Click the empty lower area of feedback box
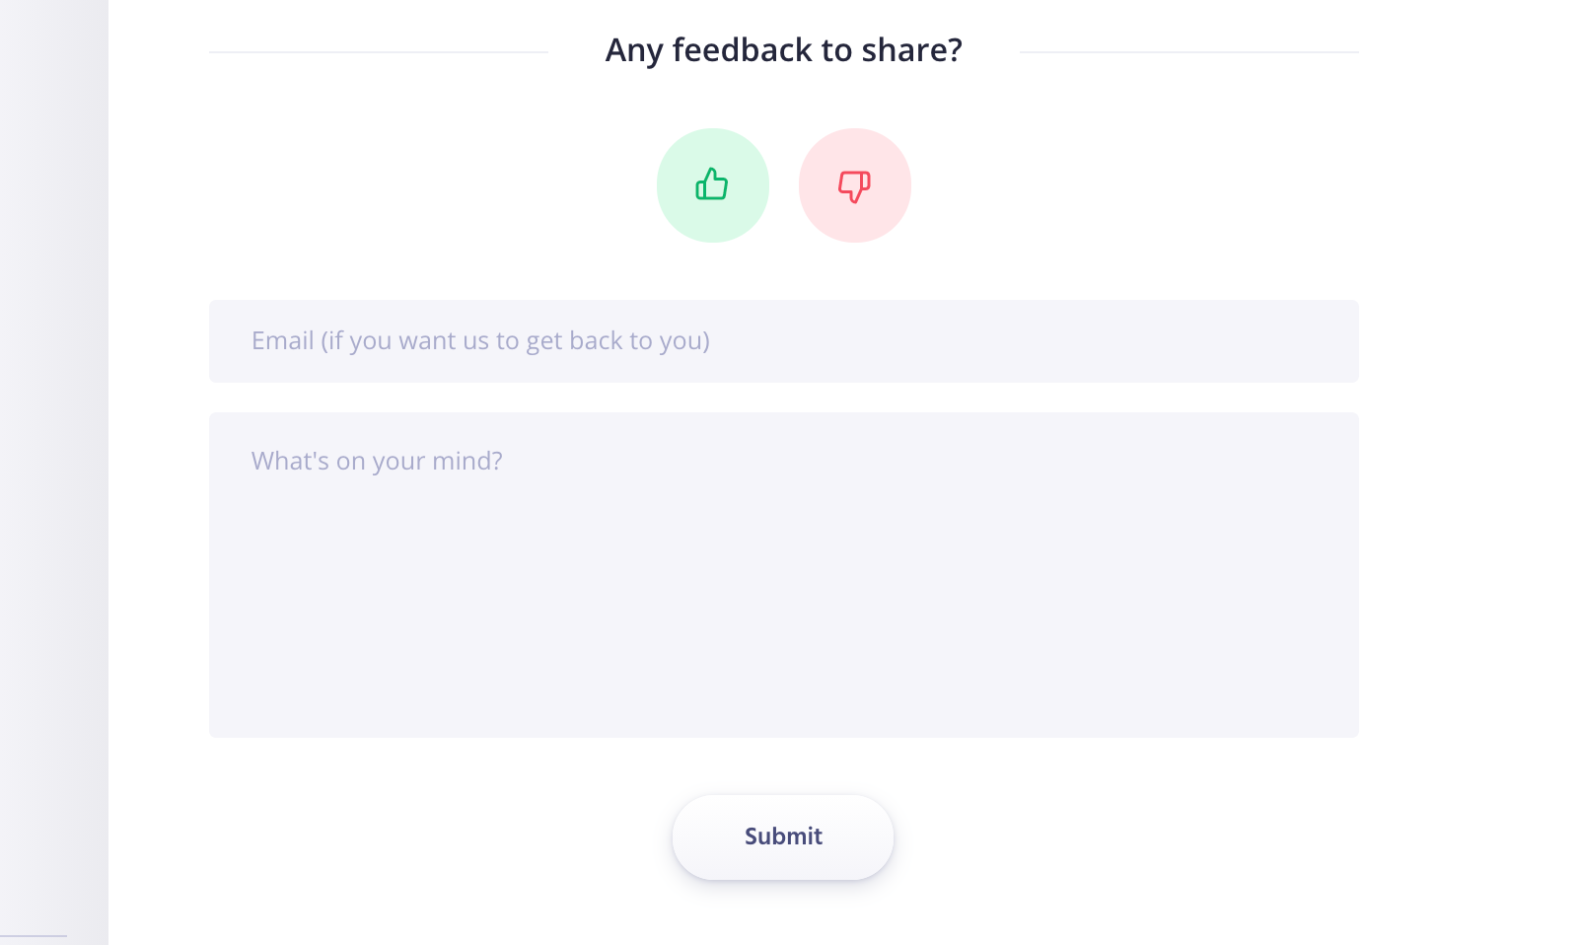 [x=784, y=641]
